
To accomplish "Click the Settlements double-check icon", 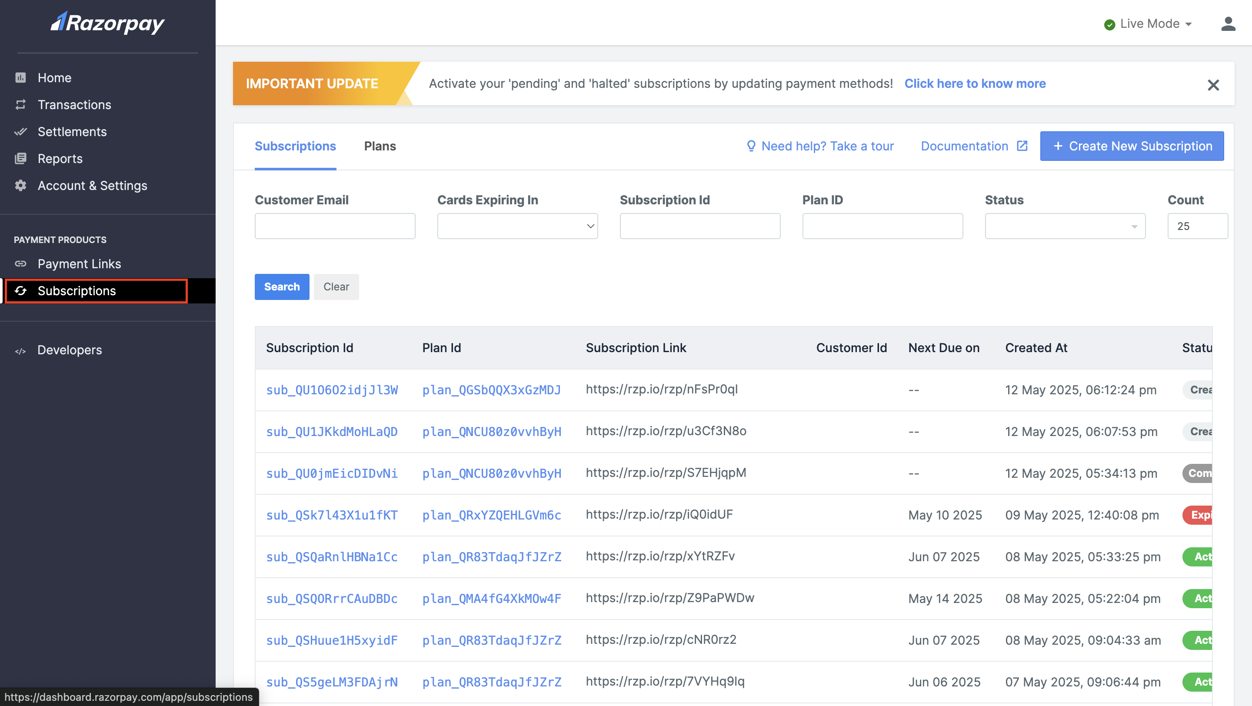I will (20, 132).
